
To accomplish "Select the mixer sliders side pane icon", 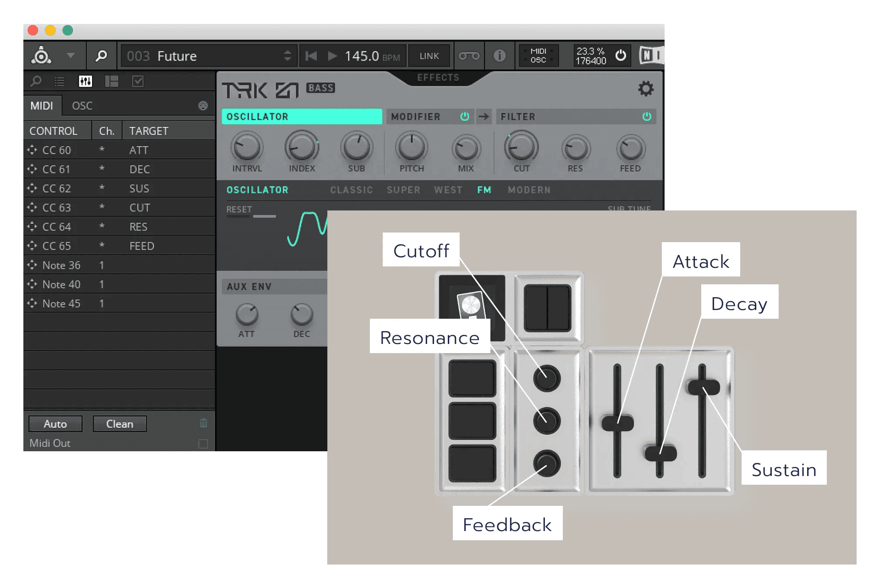I will click(85, 82).
